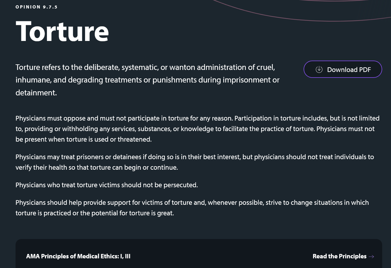The height and width of the screenshot is (268, 391).
Task: Click the circular download arrow icon
Action: [319, 69]
